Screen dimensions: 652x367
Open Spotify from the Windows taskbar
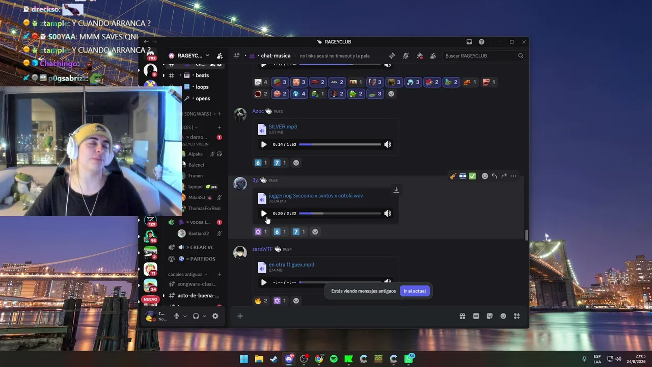click(334, 359)
